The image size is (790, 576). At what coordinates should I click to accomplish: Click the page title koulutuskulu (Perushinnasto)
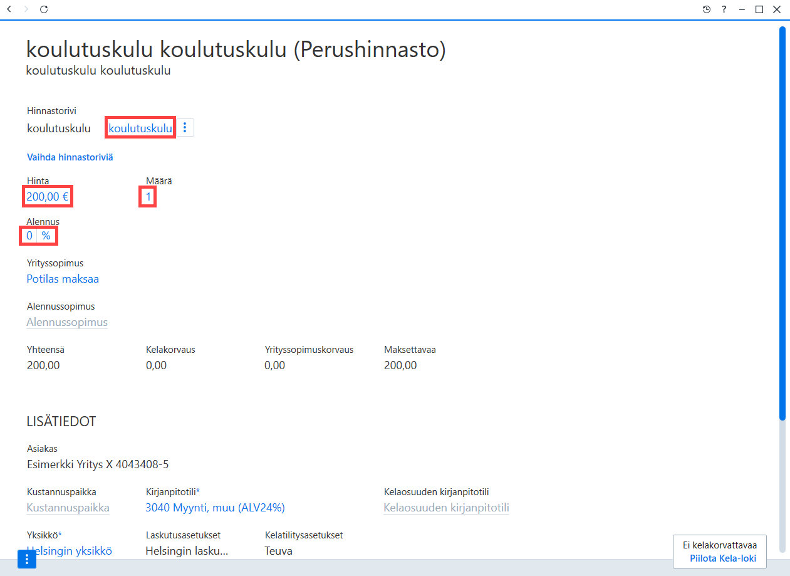point(236,50)
